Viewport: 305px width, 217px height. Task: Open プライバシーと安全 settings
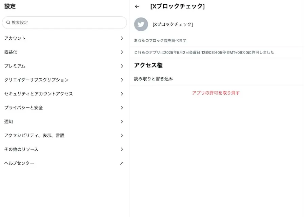pyautogui.click(x=64, y=107)
